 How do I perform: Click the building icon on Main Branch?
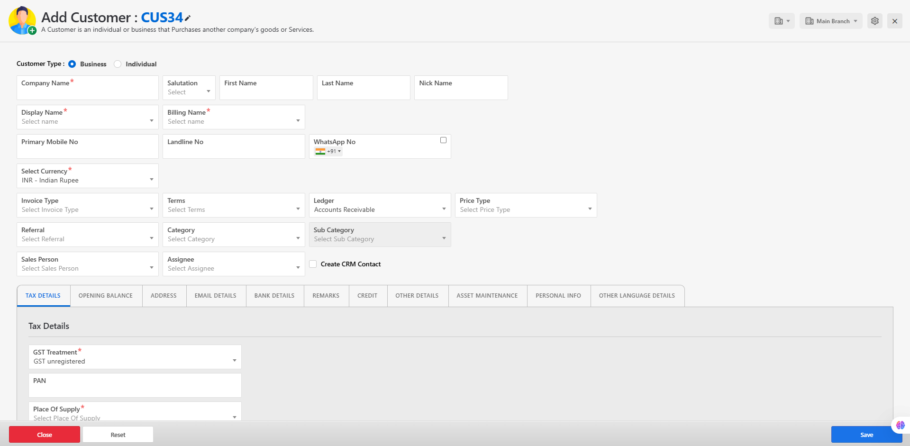pos(809,21)
